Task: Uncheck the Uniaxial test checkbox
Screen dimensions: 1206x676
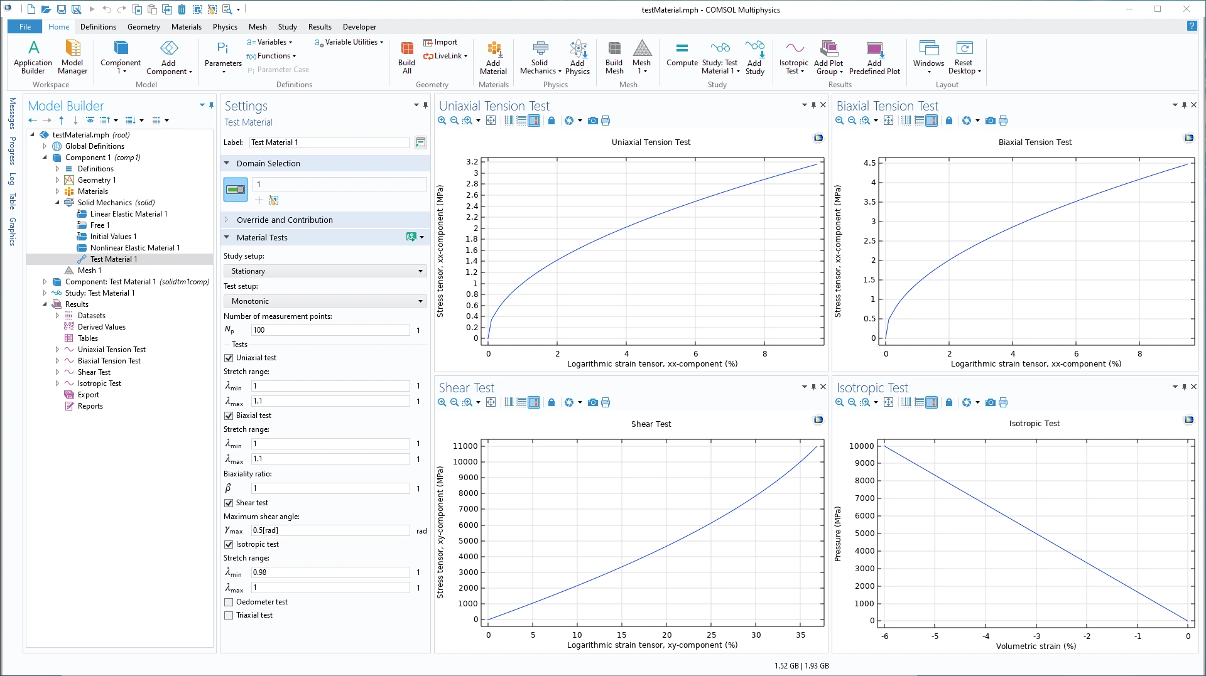Action: [229, 358]
